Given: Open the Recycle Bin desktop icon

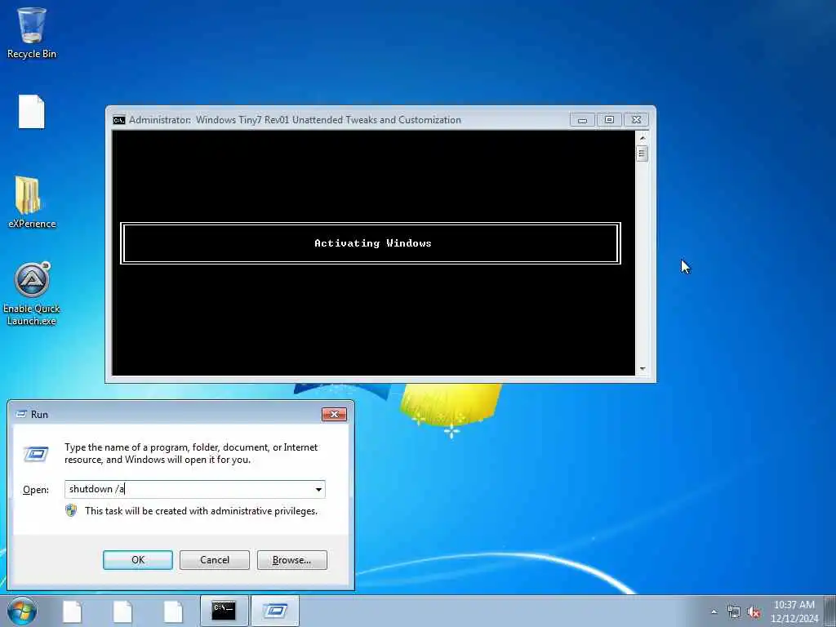Looking at the screenshot, I should pyautogui.click(x=32, y=32).
